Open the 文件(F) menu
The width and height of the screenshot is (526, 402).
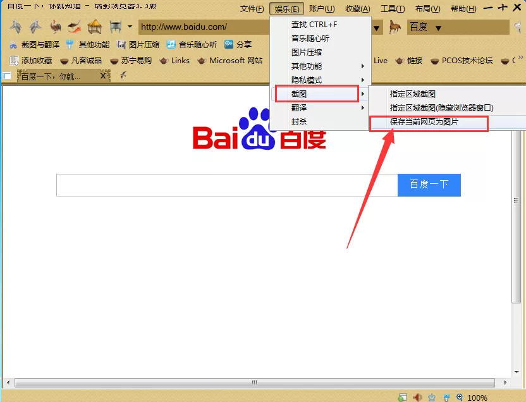pos(252,9)
